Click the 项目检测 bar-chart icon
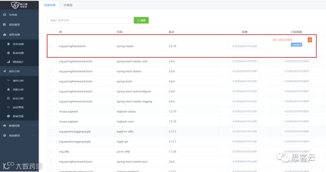Viewport: 326px width, 172px height. coord(5,35)
